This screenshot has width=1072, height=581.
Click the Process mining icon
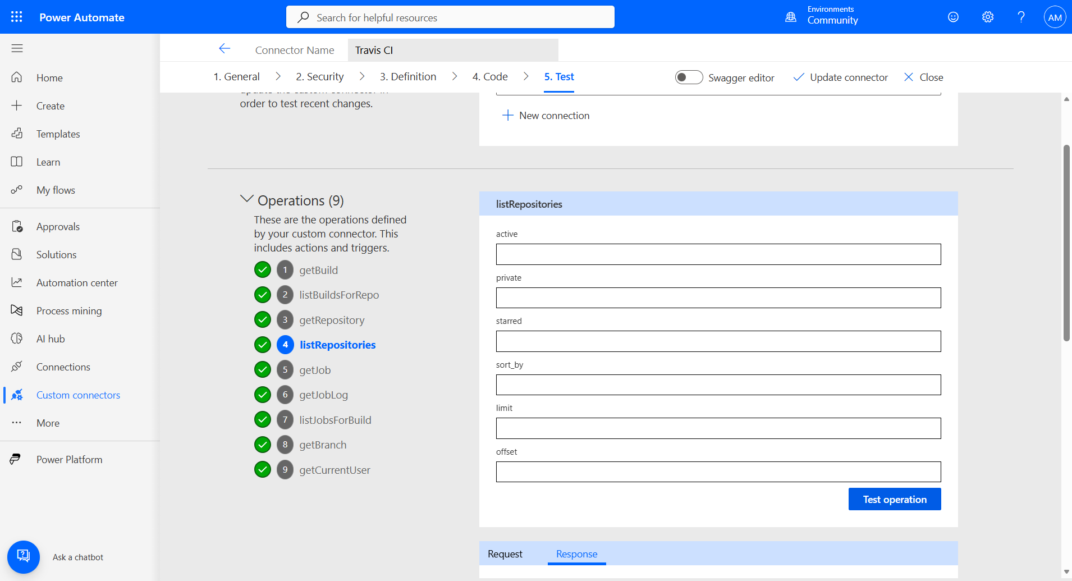[x=17, y=310]
